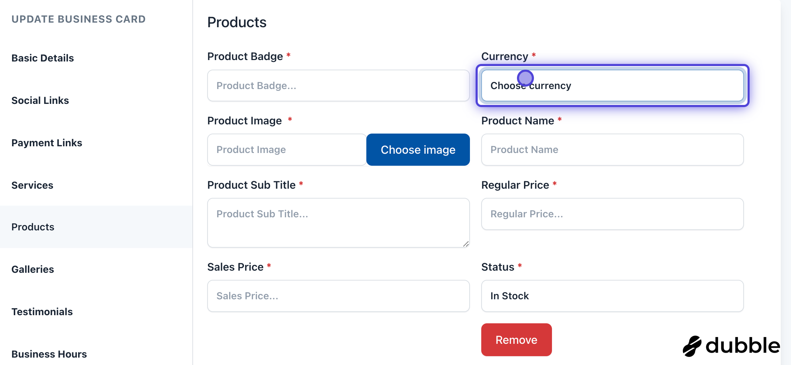Focus the Regular Price field

tap(612, 214)
